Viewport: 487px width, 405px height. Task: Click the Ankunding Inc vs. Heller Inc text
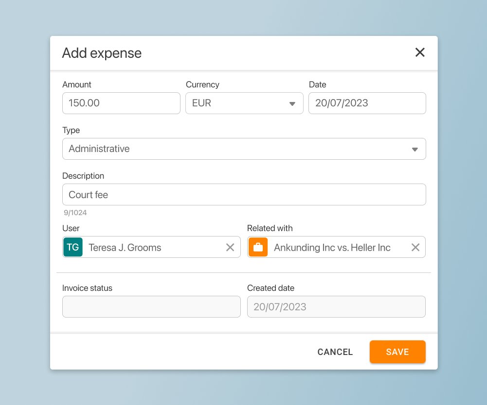[x=332, y=248]
